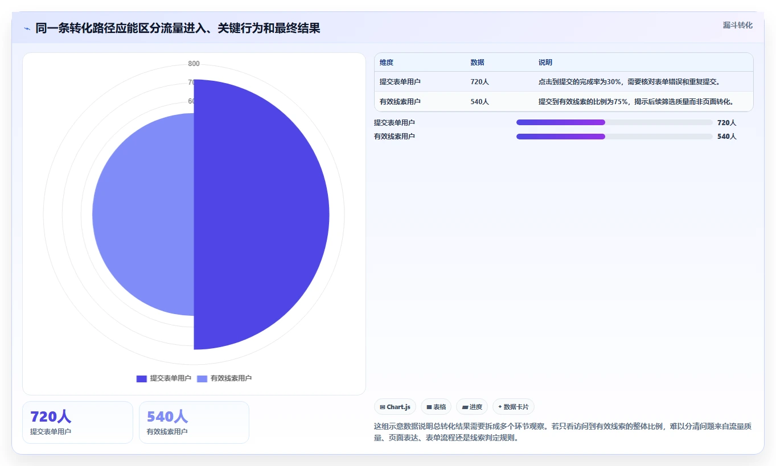The height and width of the screenshot is (466, 776).
Task: Click the 800 axis tick label
Action: tap(194, 64)
